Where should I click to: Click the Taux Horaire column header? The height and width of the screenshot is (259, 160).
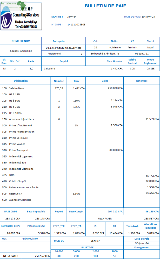(x=114, y=61)
